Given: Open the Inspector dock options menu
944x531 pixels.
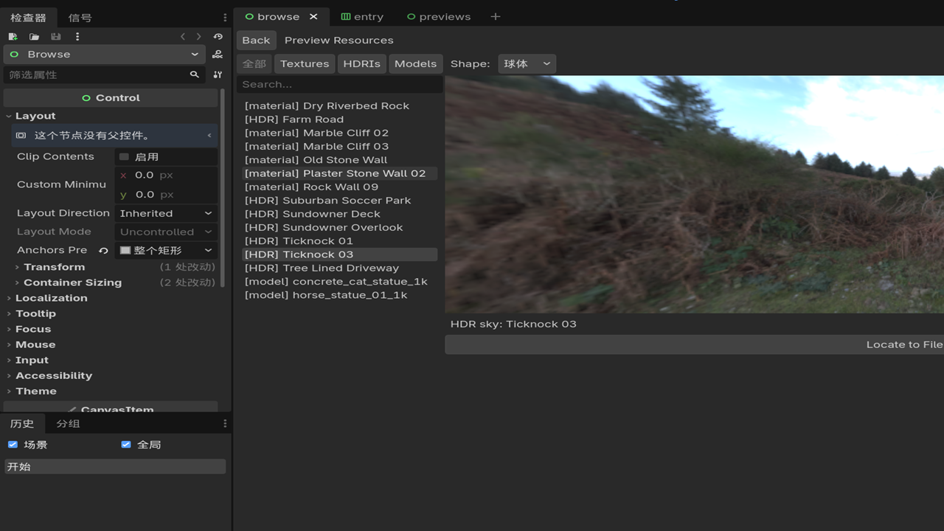Looking at the screenshot, I should coord(225,18).
